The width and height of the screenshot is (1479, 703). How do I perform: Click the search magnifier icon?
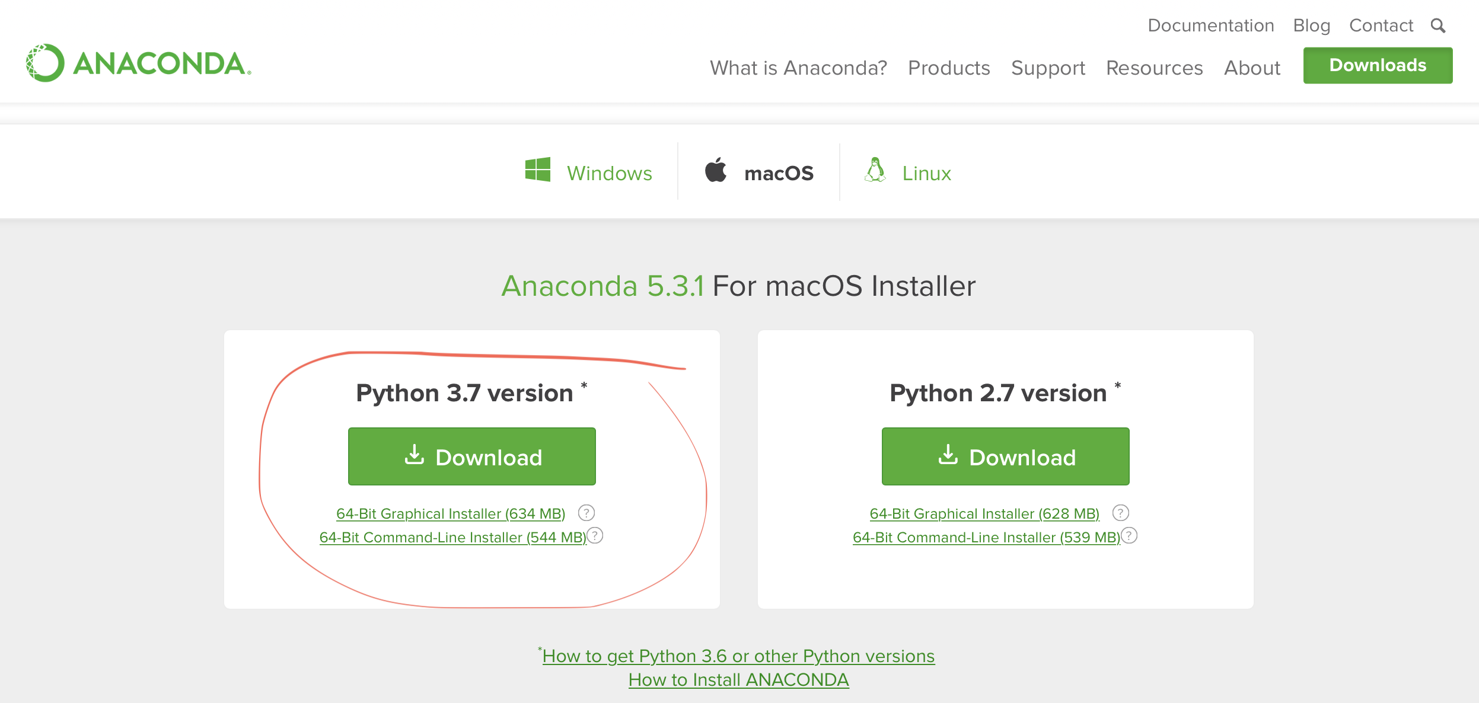(1438, 25)
